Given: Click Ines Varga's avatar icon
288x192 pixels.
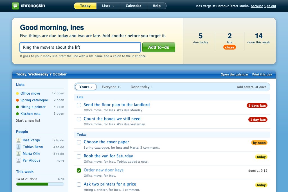Looking at the screenshot, I should [x=19, y=140].
